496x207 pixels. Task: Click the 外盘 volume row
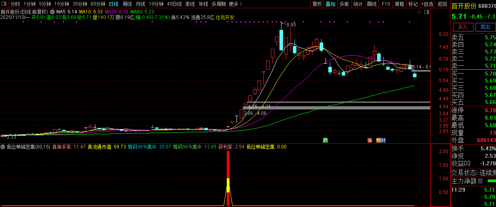click(x=473, y=140)
